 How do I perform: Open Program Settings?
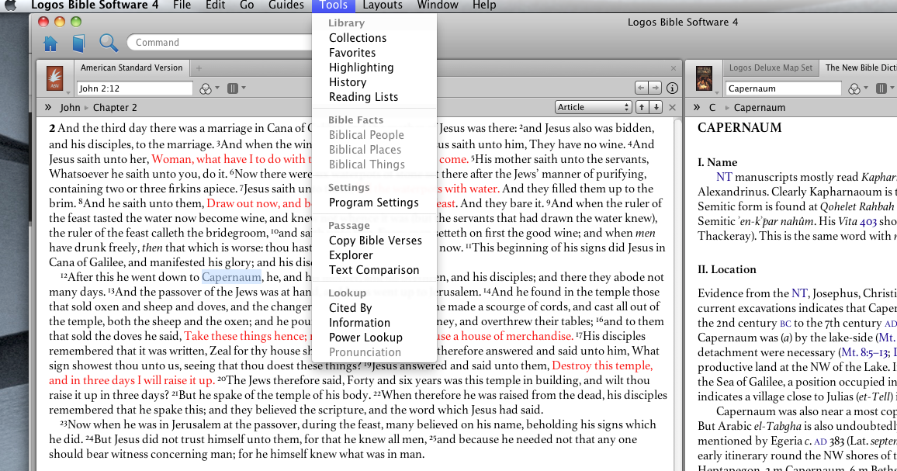pyautogui.click(x=373, y=203)
